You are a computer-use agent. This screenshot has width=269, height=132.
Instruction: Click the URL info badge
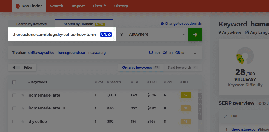point(106,35)
